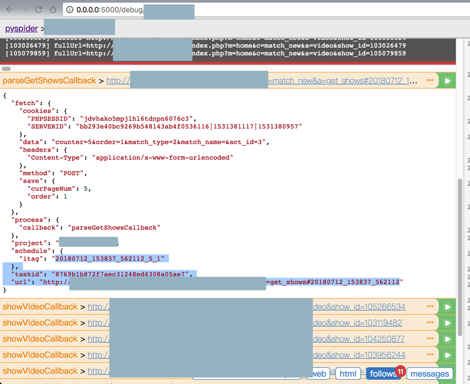This screenshot has width=470, height=384.
Task: Expand details dots for show_id=105266534 row
Action: [430, 306]
